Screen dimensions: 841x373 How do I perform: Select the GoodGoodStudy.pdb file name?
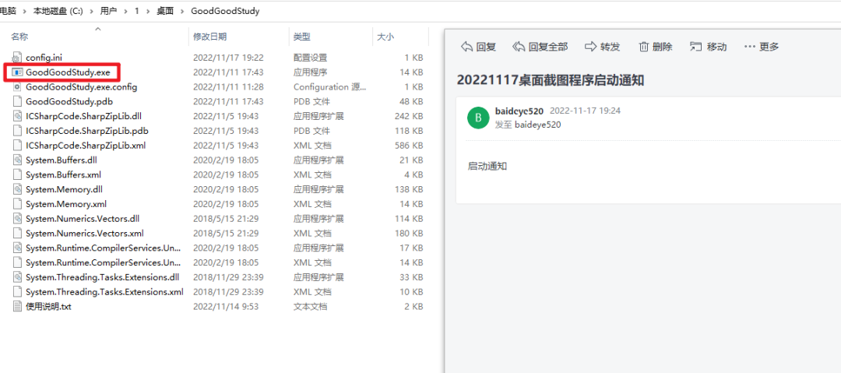click(69, 101)
